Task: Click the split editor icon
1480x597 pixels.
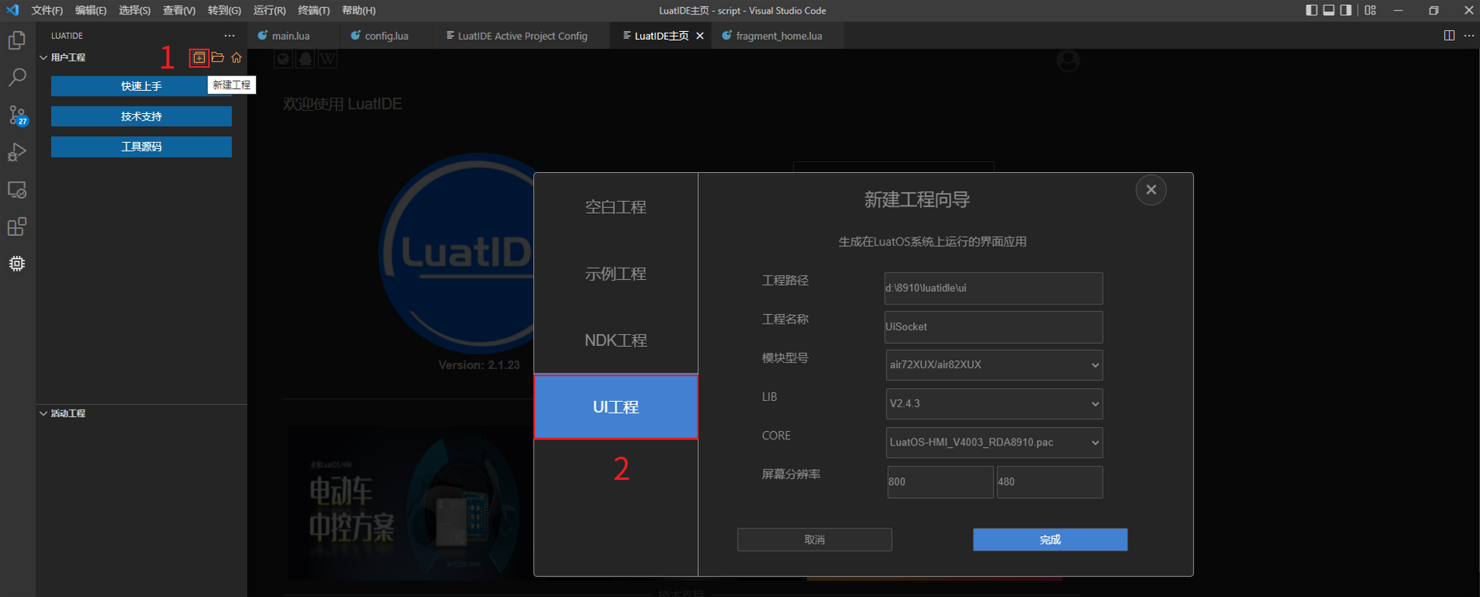Action: [1449, 36]
